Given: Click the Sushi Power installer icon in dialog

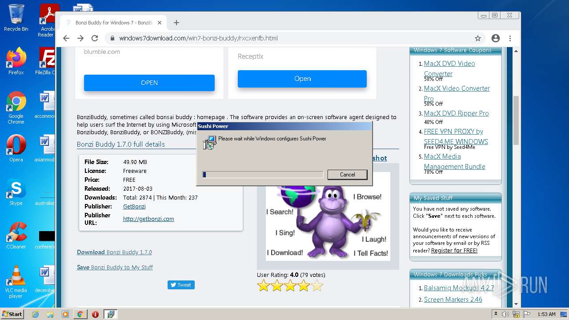Looking at the screenshot, I should click(209, 142).
